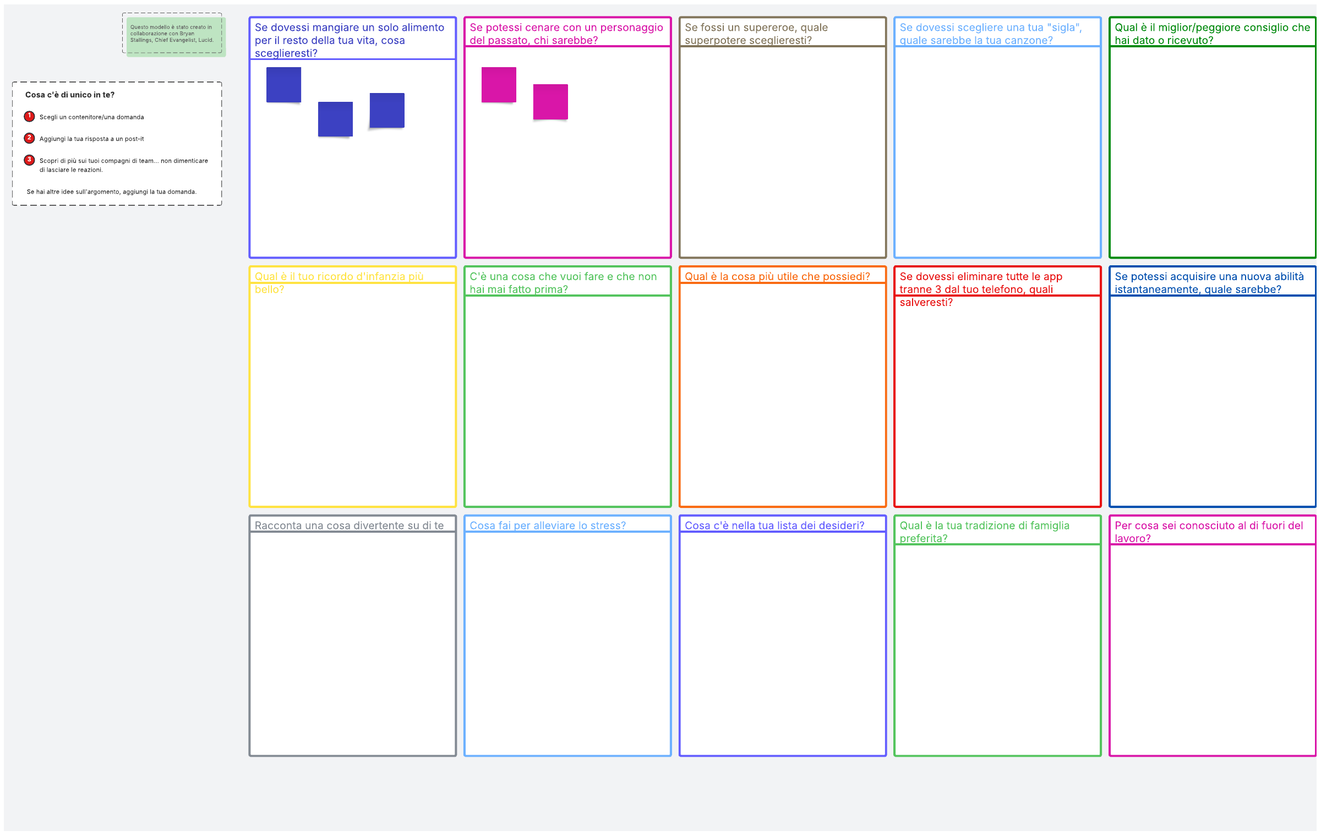Click the 'nuova abilità' blue container header
1321x836 pixels.
[1209, 282]
